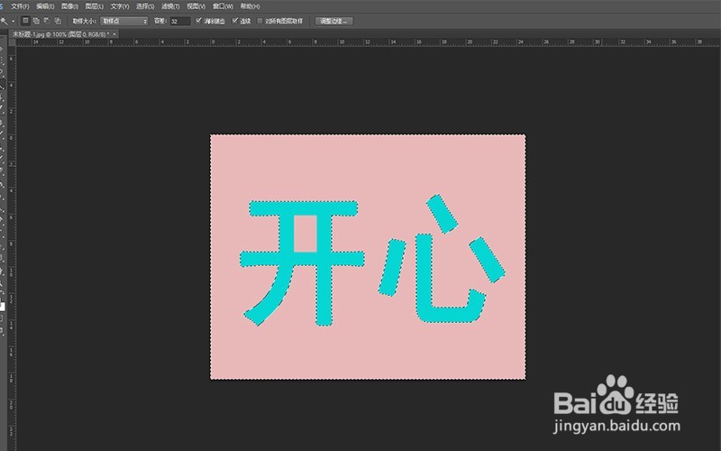Open the 图像(I) menu
The width and height of the screenshot is (721, 451).
coord(69,6)
